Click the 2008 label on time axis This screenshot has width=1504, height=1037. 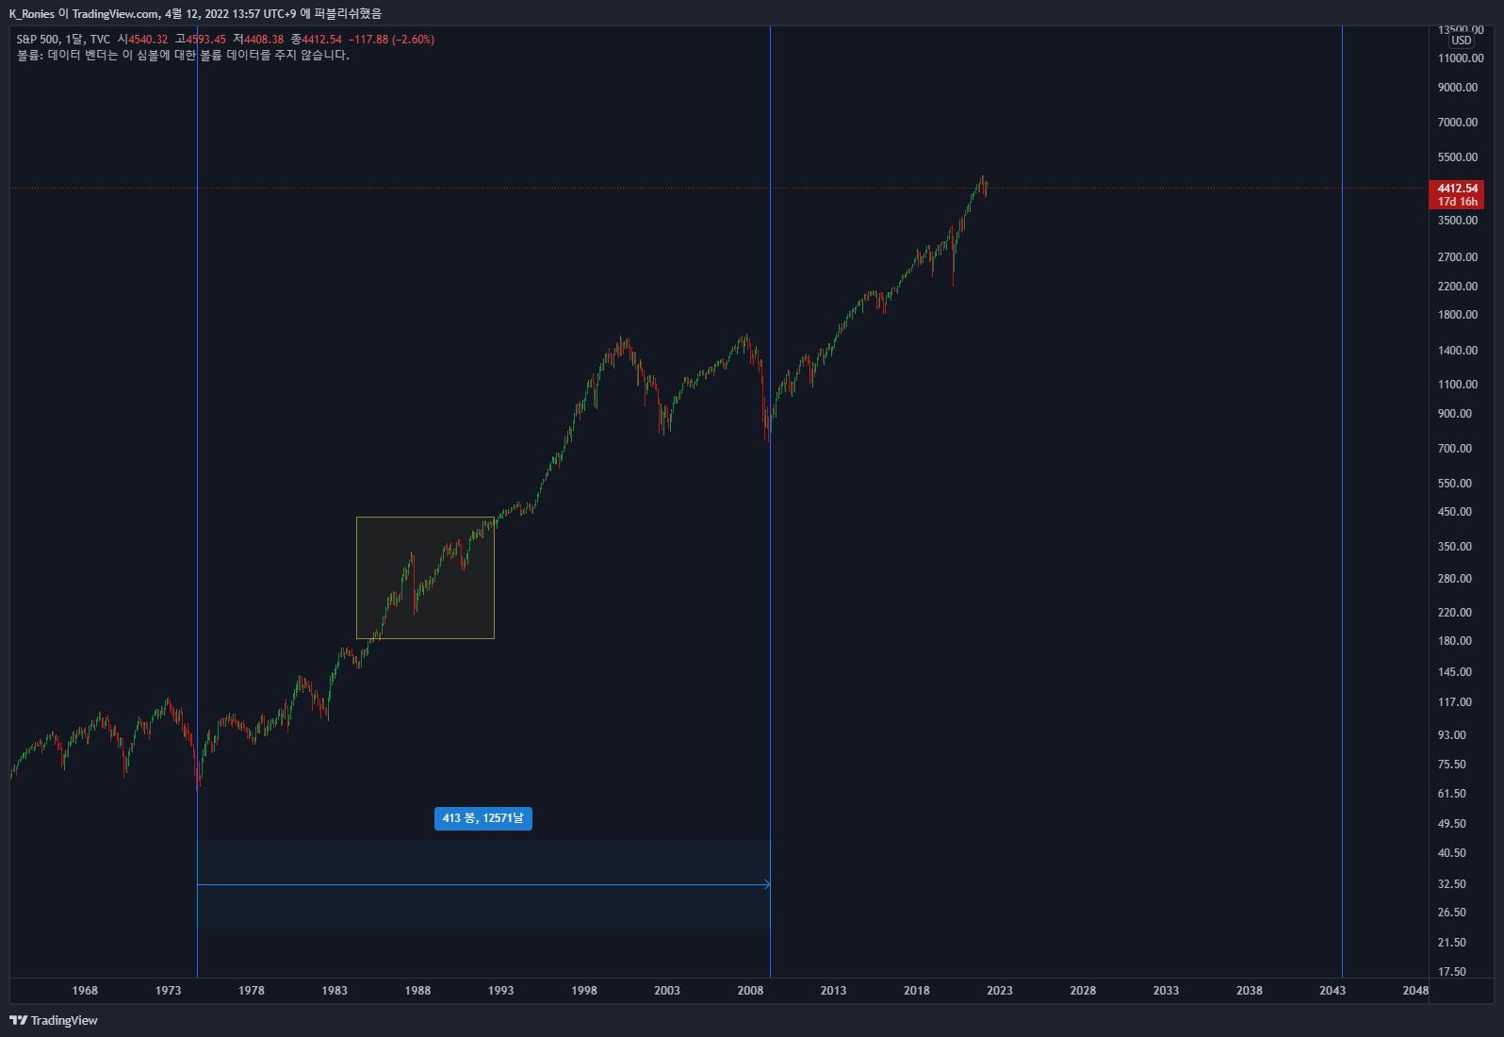pyautogui.click(x=750, y=991)
